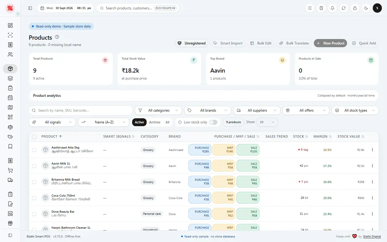Open the notifications bell
This screenshot has height=242, width=387.
pos(332,8)
